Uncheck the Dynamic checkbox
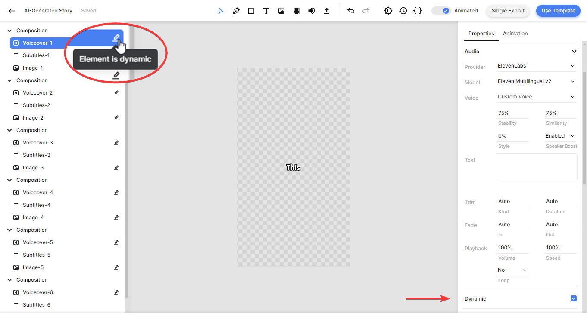This screenshot has width=587, height=313. tap(573, 298)
